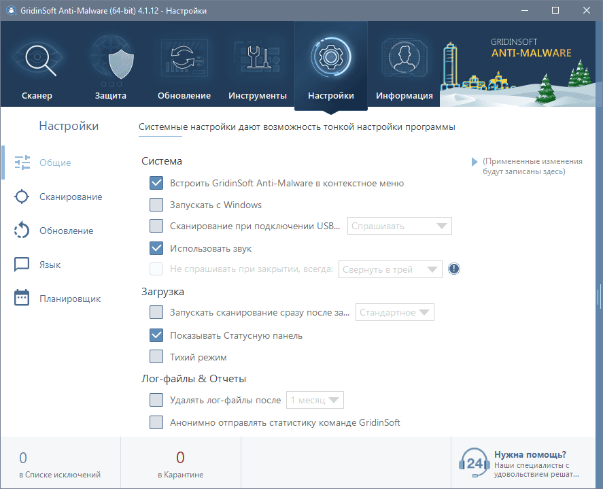
Task: Select the Language speech bubble icon
Action: point(22,265)
